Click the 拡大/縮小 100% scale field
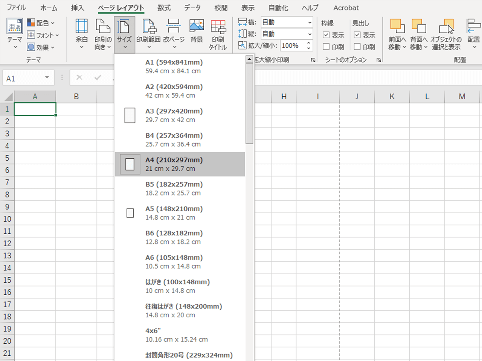The image size is (482, 361). [x=293, y=46]
